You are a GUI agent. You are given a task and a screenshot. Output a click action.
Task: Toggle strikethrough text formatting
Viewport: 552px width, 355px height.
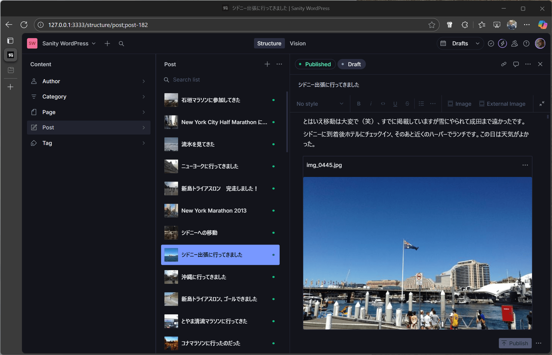(x=407, y=104)
